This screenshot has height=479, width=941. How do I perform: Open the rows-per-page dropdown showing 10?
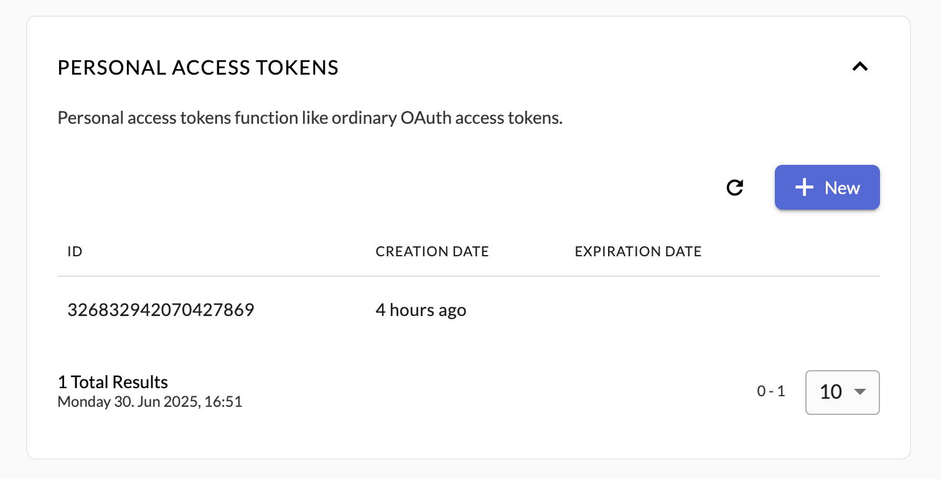tap(843, 392)
